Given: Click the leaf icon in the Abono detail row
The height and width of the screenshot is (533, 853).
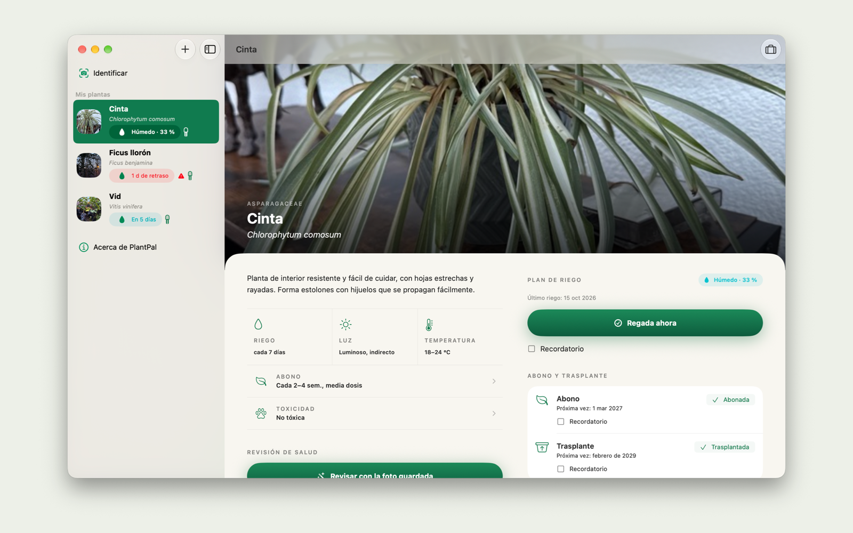Looking at the screenshot, I should point(261,381).
